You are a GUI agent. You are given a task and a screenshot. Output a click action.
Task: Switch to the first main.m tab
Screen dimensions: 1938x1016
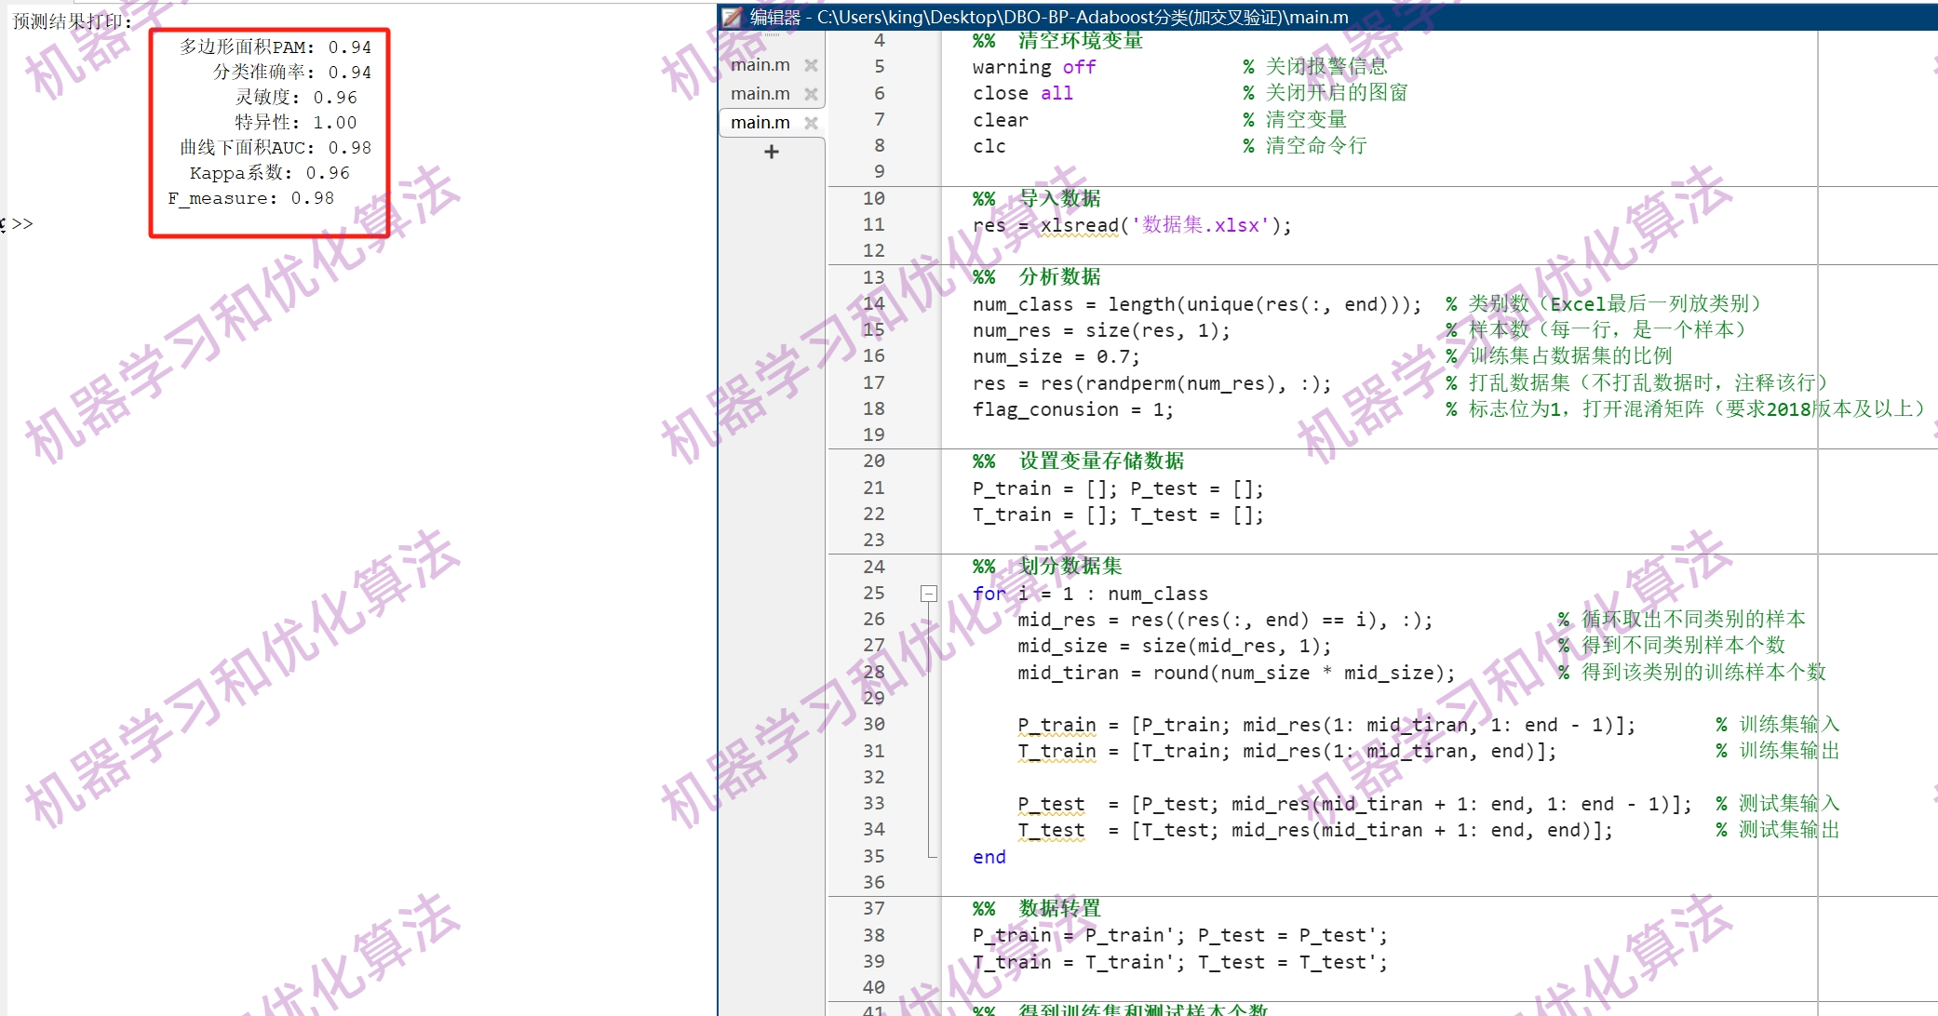pyautogui.click(x=760, y=64)
